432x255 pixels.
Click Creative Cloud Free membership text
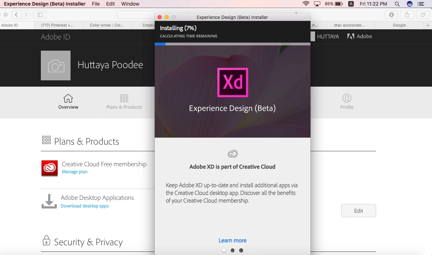104,164
